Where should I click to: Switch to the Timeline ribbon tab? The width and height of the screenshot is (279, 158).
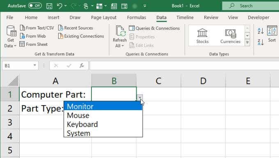pyautogui.click(x=185, y=18)
